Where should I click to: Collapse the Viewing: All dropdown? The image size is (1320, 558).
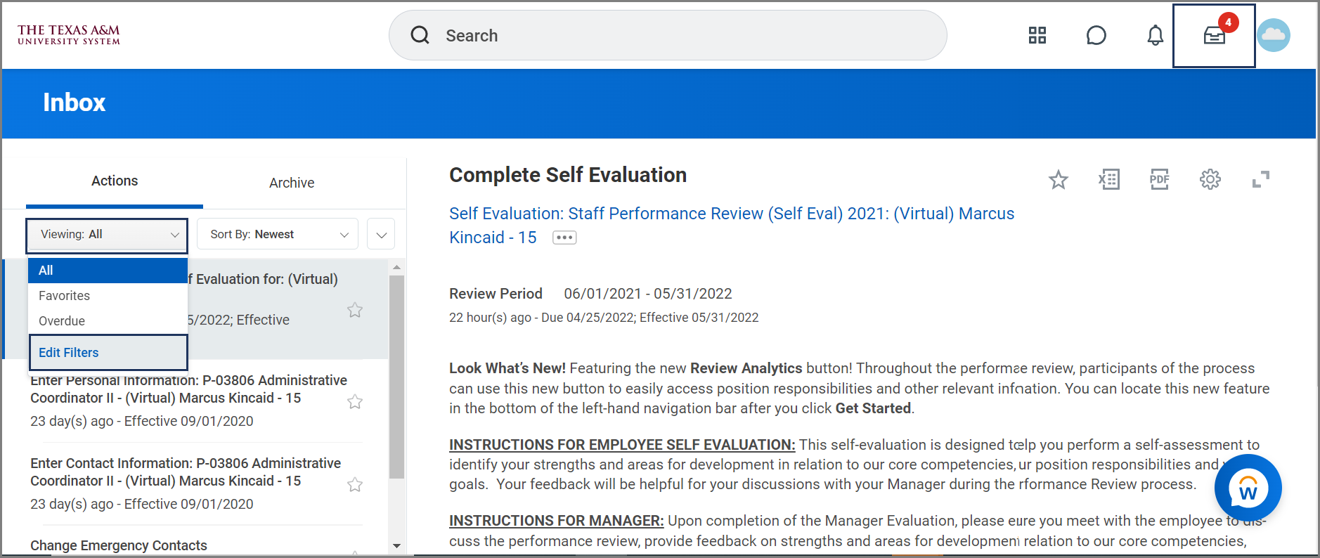coord(107,235)
